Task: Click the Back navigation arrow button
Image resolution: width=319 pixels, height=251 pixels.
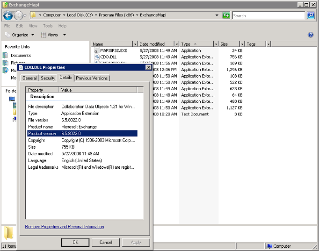Action: click(x=7, y=15)
